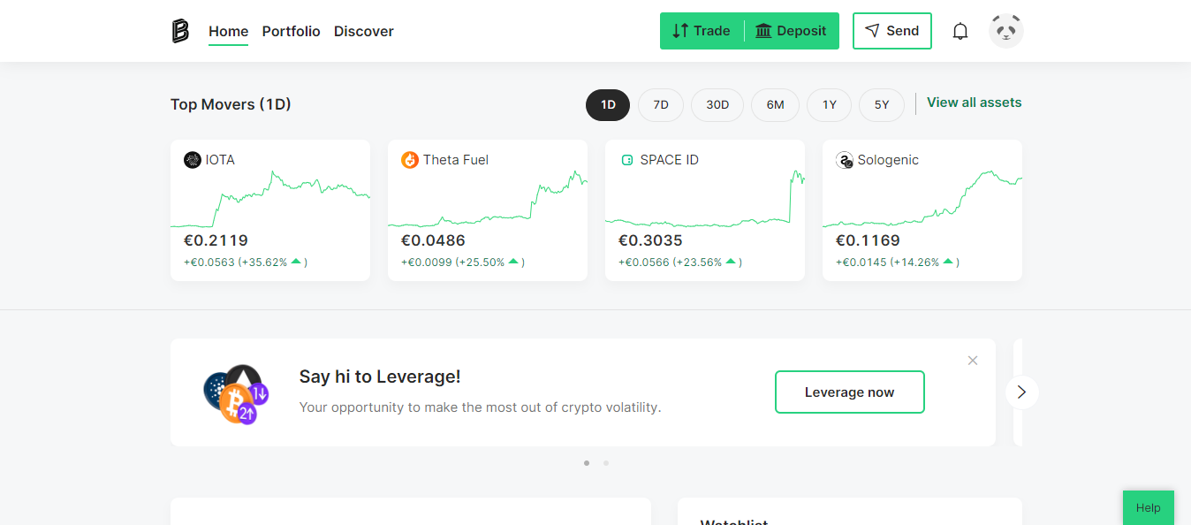Show next promo with right chevron
Viewport: 1191px width, 525px height.
(x=1022, y=392)
